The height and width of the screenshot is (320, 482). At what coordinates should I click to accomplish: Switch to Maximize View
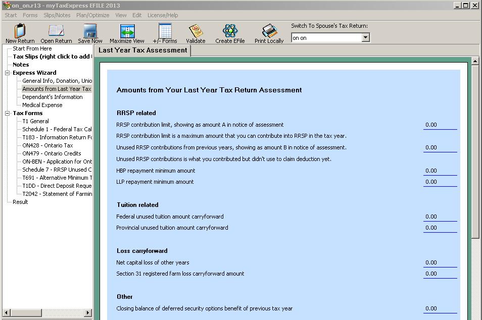[x=127, y=31]
